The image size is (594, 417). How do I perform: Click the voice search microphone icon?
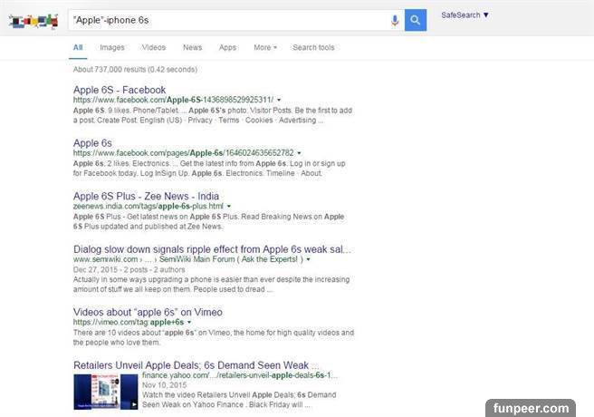395,20
